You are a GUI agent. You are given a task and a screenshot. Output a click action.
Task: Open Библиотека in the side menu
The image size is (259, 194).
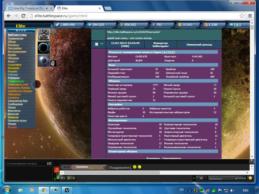(x=17, y=35)
